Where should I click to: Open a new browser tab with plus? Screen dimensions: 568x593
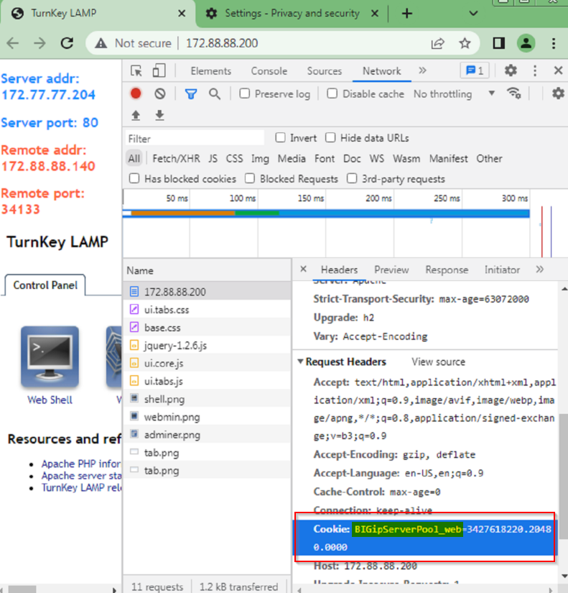[407, 14]
